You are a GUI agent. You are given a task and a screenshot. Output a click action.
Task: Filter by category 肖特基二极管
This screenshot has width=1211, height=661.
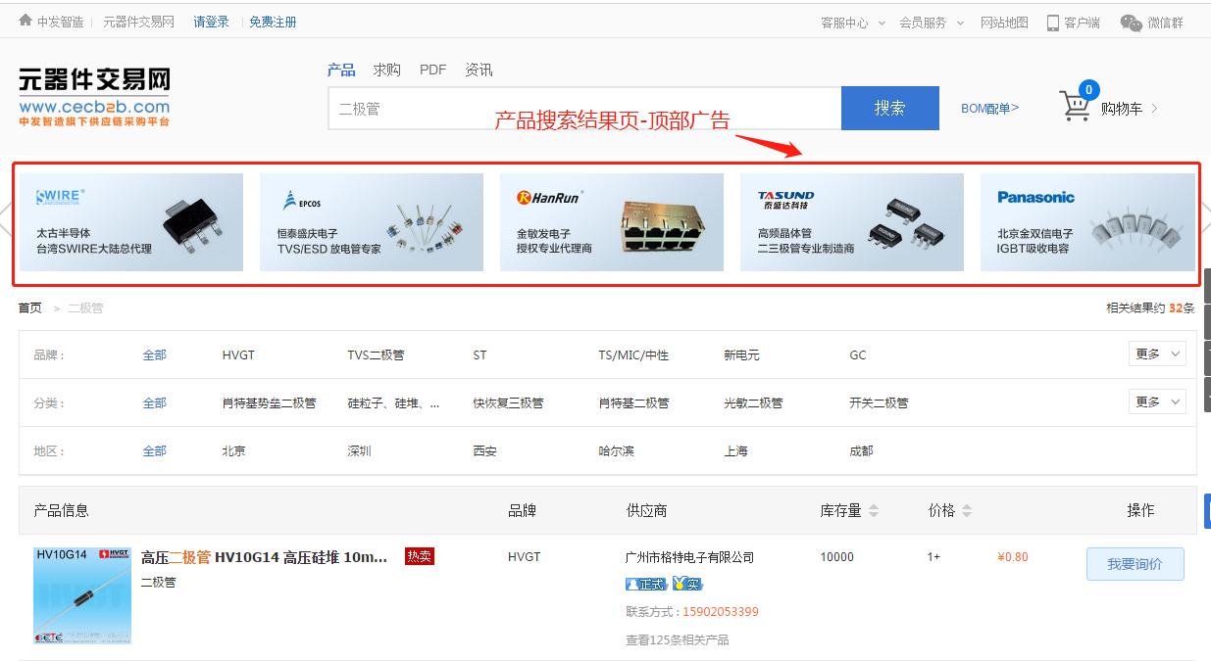tap(633, 402)
